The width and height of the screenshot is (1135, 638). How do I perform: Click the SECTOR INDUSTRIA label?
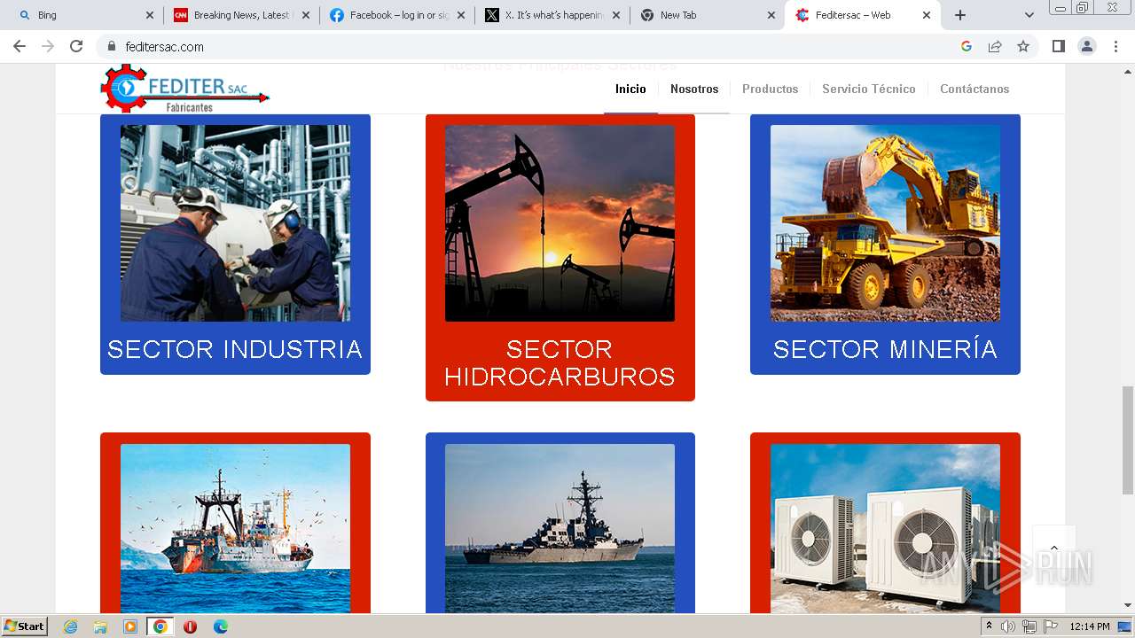pyautogui.click(x=235, y=349)
